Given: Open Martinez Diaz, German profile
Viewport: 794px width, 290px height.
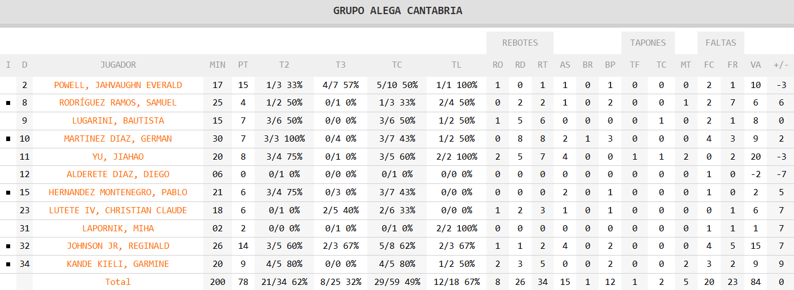Looking at the screenshot, I should pyautogui.click(x=118, y=139).
